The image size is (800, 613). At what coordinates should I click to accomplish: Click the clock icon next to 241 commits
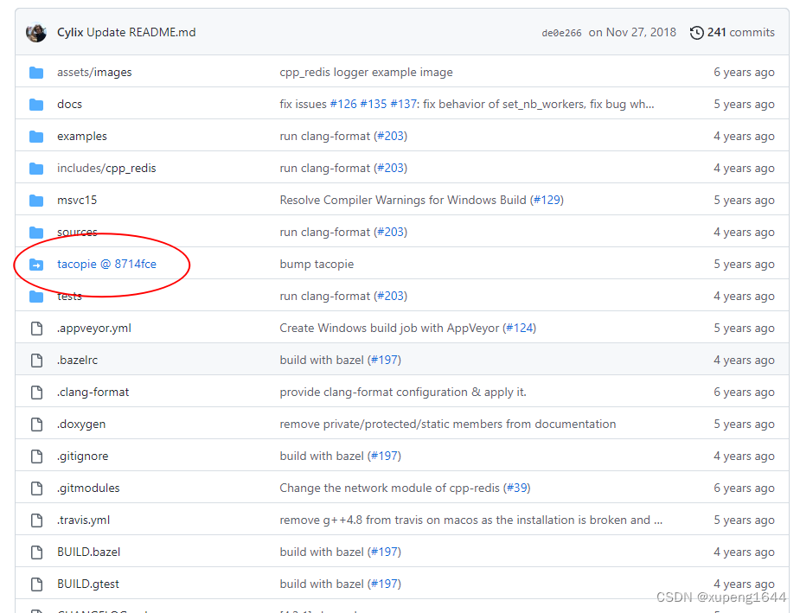click(697, 32)
